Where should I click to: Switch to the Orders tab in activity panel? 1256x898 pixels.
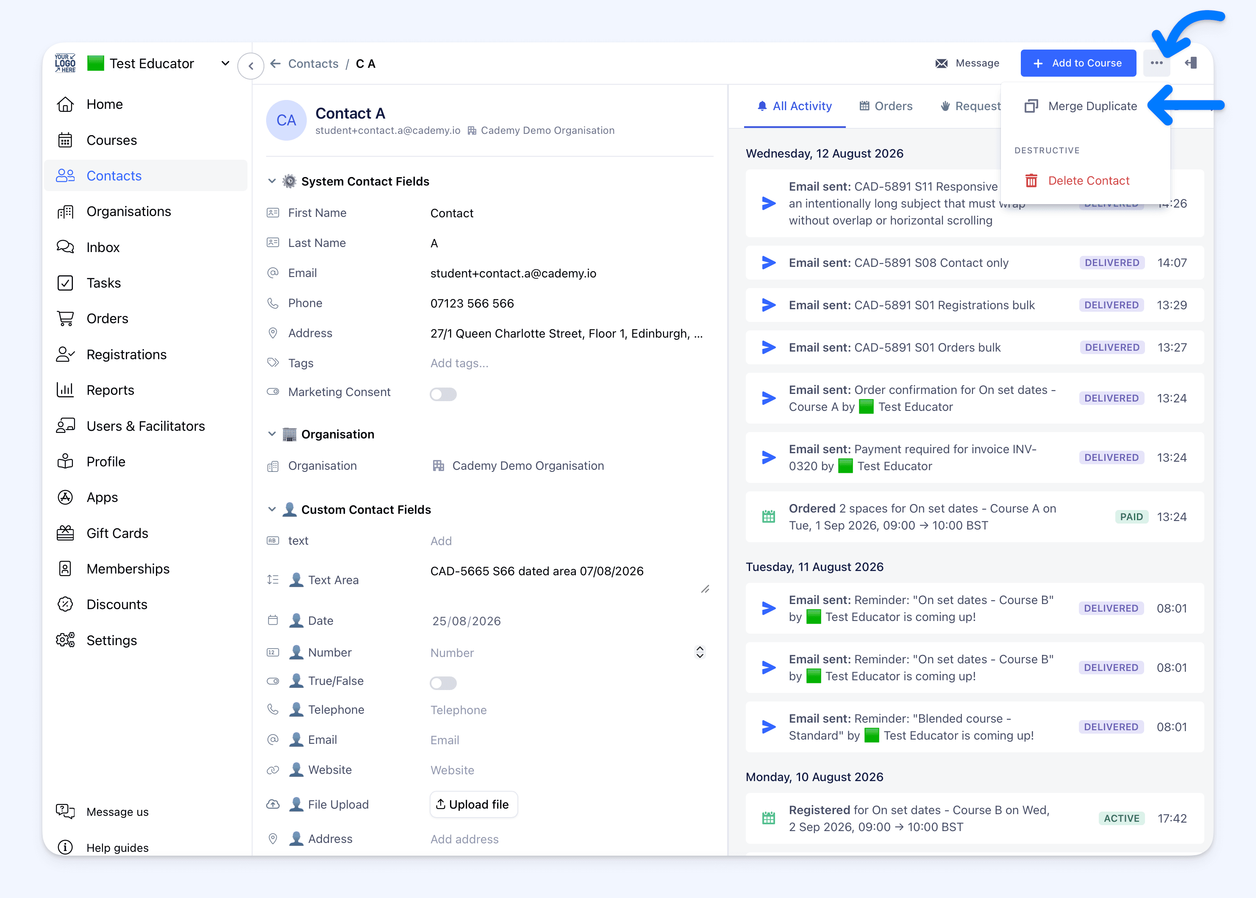[886, 106]
